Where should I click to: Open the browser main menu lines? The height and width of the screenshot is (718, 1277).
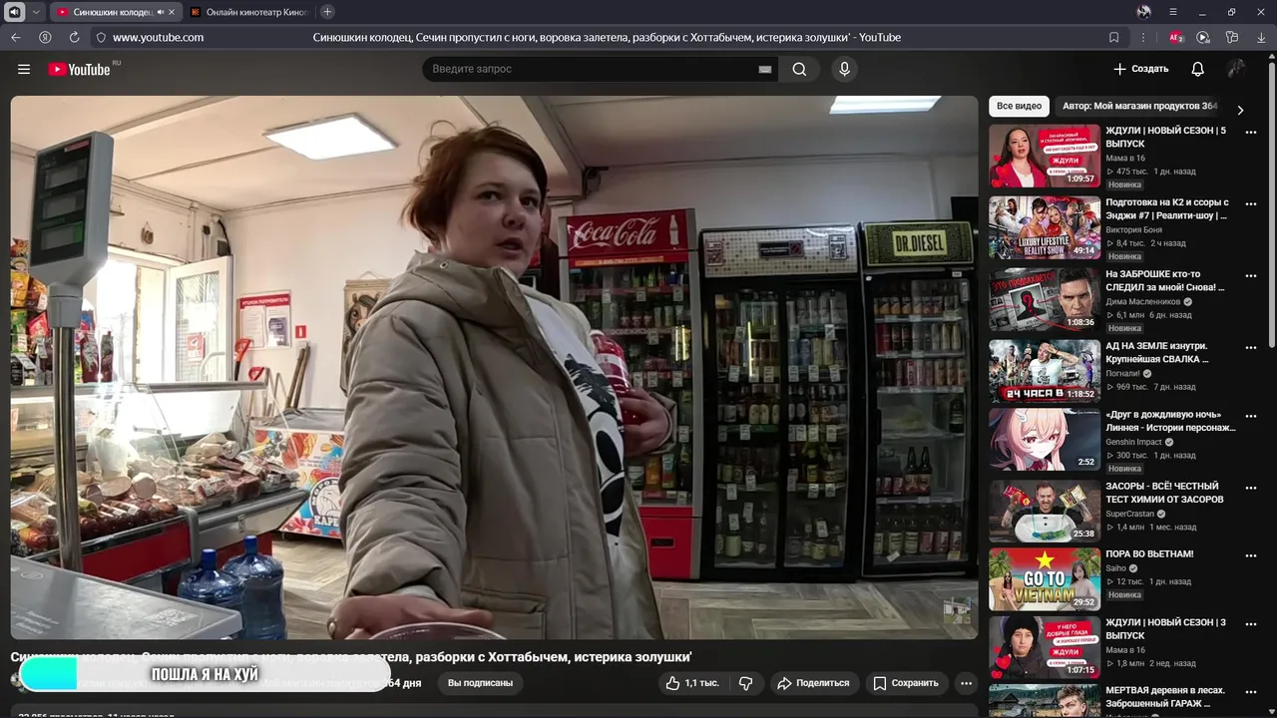1173,12
